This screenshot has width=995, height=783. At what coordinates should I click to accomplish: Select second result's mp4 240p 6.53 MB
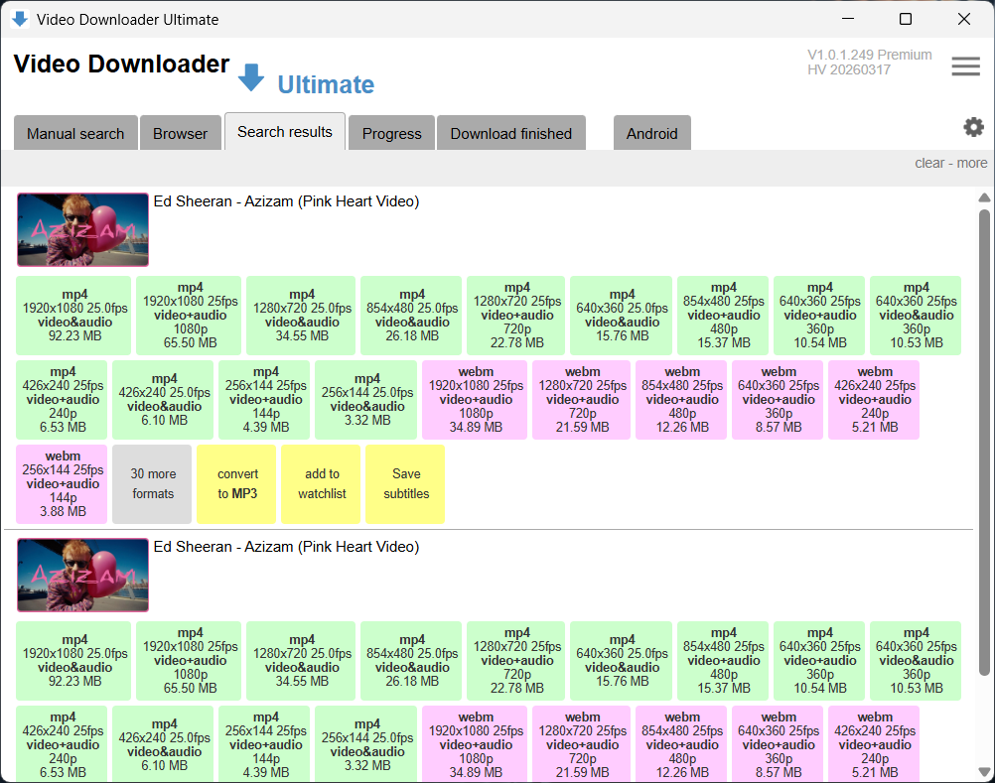tap(62, 744)
